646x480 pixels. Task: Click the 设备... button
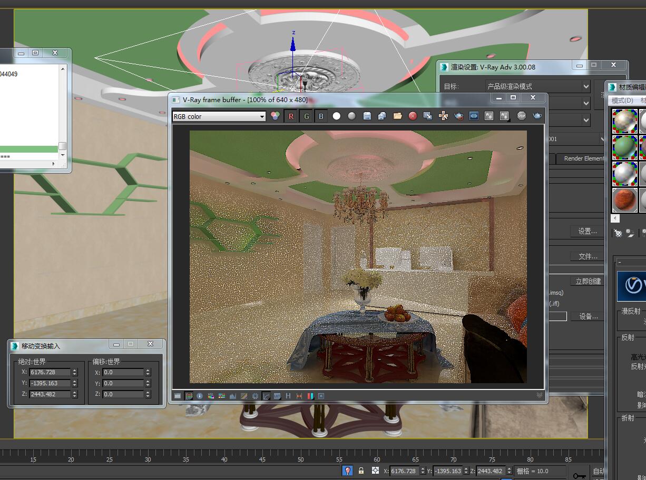[x=587, y=316]
